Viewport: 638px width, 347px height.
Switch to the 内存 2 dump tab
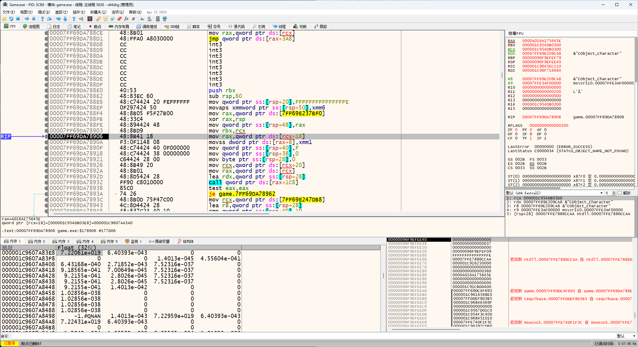click(x=37, y=241)
